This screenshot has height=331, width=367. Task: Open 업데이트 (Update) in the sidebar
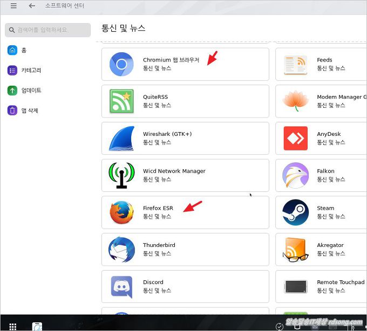click(31, 90)
